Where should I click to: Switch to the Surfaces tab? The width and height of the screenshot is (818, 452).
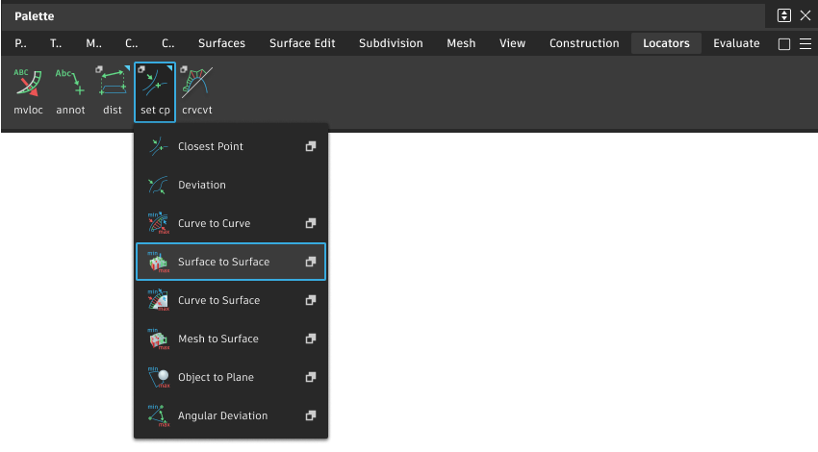[x=221, y=43]
